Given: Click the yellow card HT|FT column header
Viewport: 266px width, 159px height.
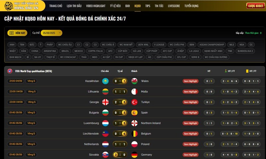Looking at the screenshot, I should pyautogui.click(x=251, y=71).
